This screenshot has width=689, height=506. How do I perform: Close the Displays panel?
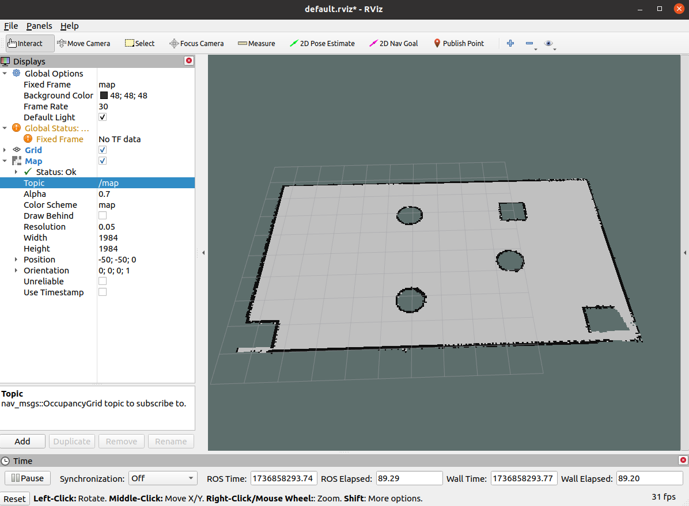(189, 60)
